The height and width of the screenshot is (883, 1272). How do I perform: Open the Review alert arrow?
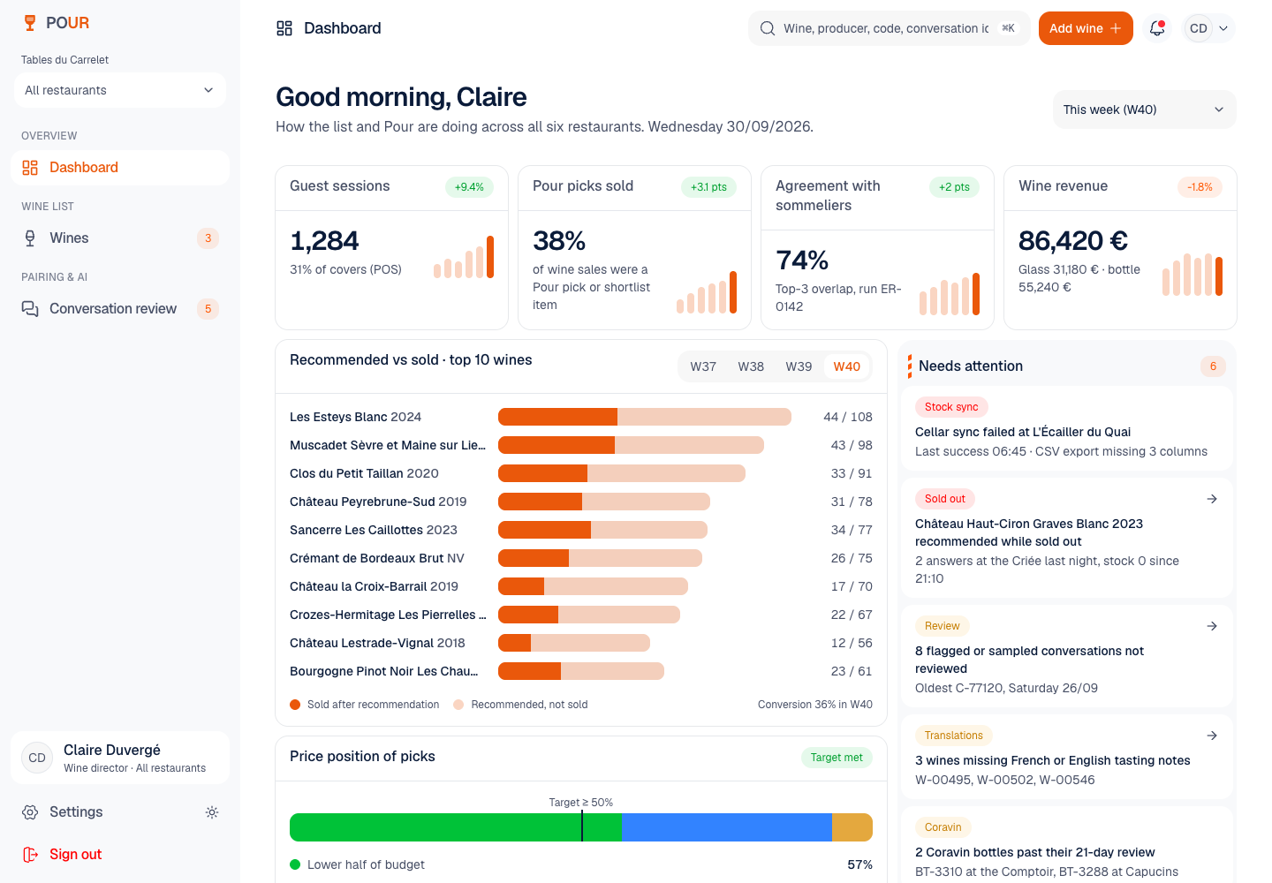click(x=1212, y=626)
